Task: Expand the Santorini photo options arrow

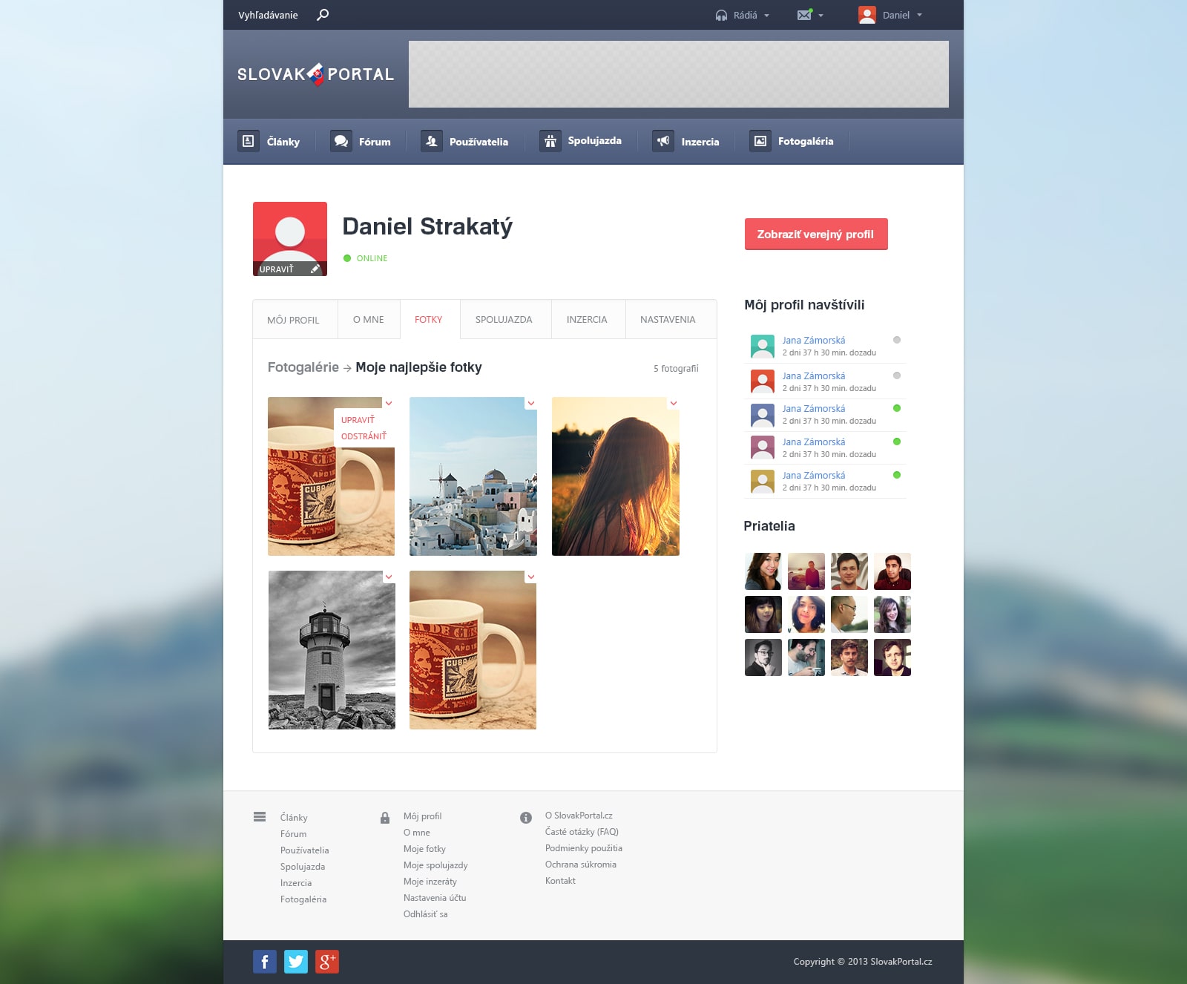Action: click(x=531, y=404)
